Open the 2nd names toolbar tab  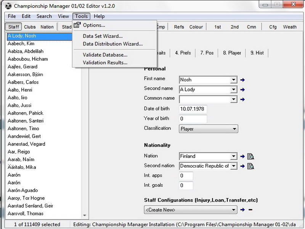point(234,27)
